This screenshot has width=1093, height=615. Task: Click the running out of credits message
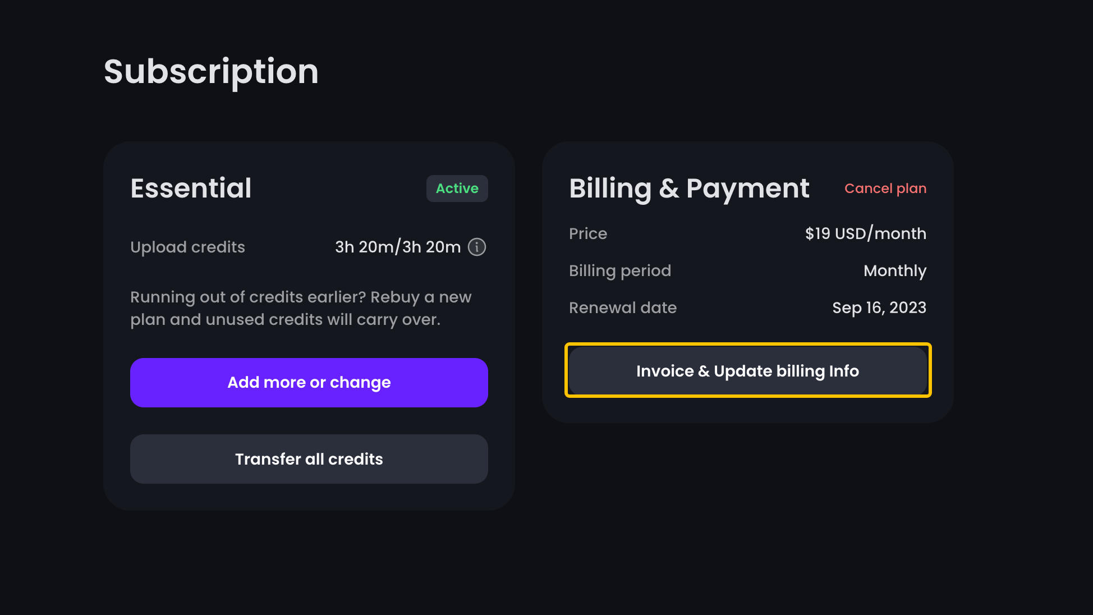click(301, 308)
